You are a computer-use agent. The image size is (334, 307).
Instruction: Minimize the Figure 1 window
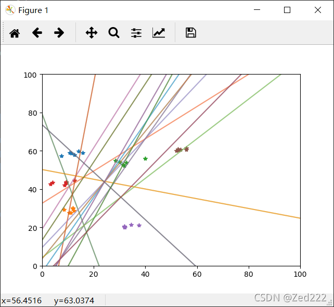tap(257, 10)
